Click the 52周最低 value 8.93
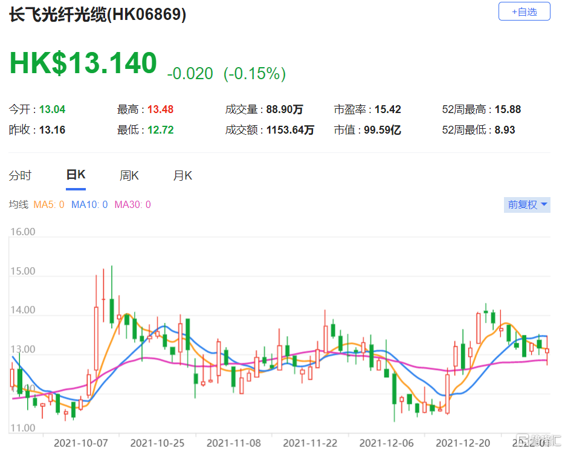 (505, 130)
